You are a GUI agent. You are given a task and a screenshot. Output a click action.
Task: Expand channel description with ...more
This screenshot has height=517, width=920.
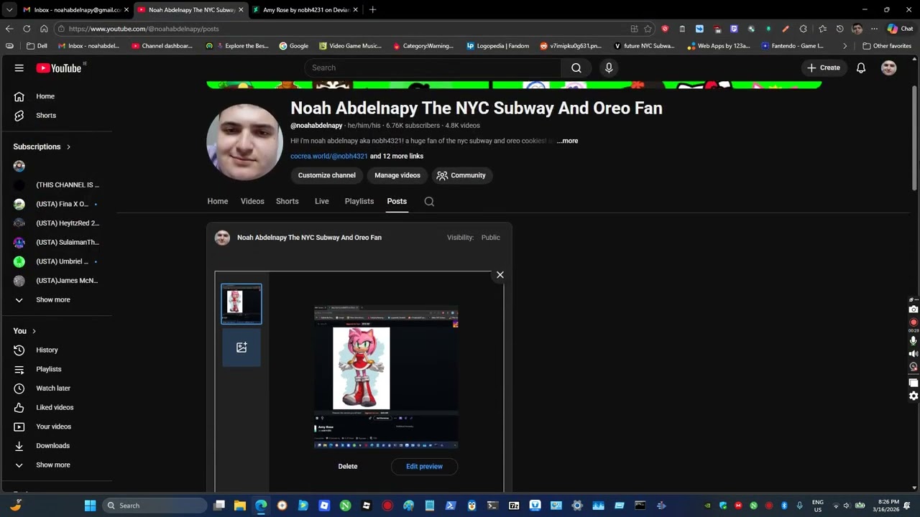[x=567, y=141]
